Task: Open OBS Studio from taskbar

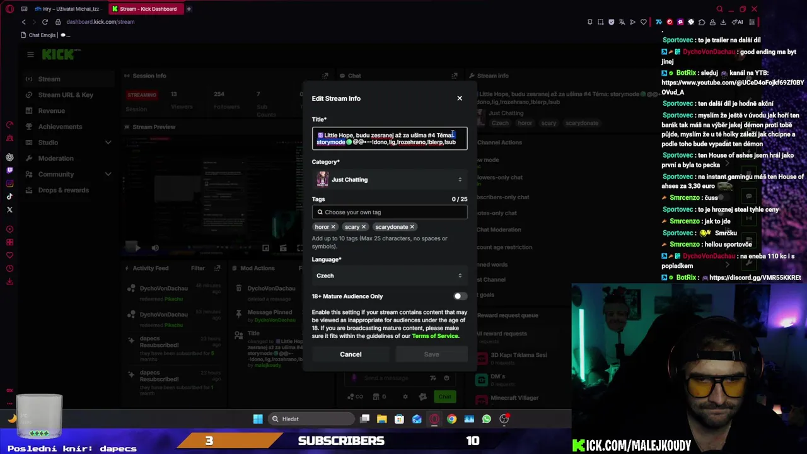Action: coord(504,419)
